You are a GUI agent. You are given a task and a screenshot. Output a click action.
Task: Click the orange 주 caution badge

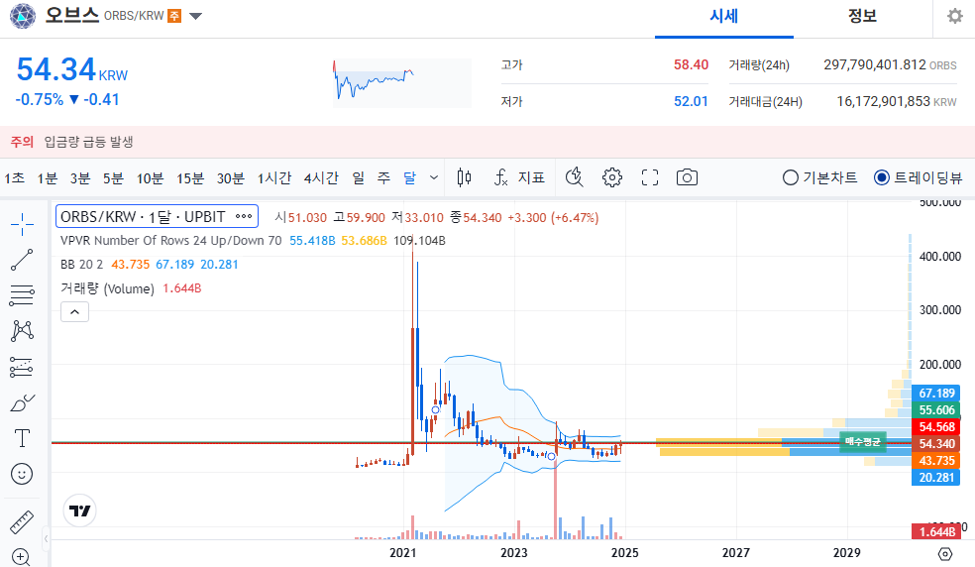click(174, 16)
